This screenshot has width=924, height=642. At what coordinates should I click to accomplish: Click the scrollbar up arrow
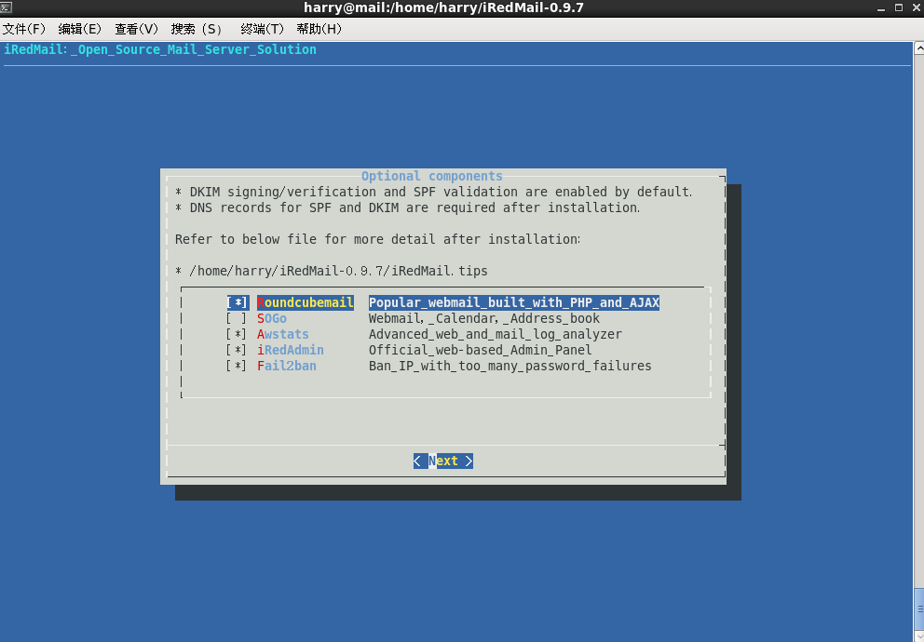[918, 47]
